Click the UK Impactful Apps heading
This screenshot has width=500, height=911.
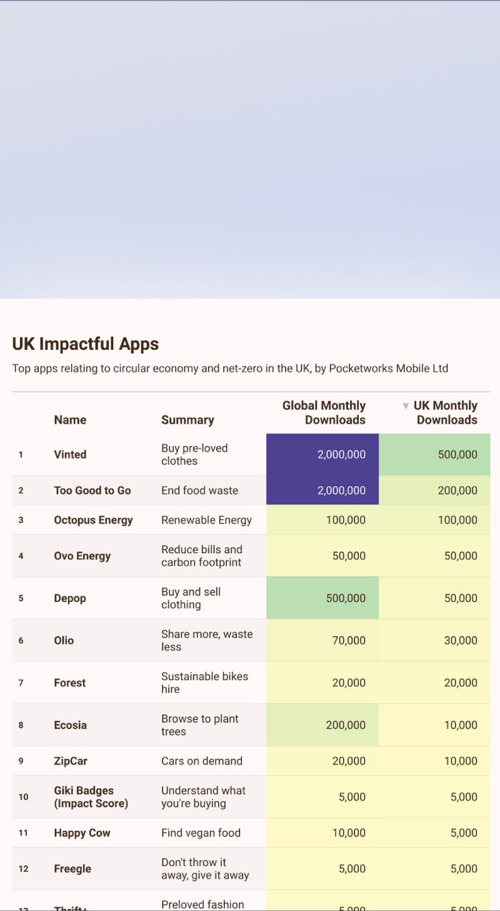[x=85, y=344]
